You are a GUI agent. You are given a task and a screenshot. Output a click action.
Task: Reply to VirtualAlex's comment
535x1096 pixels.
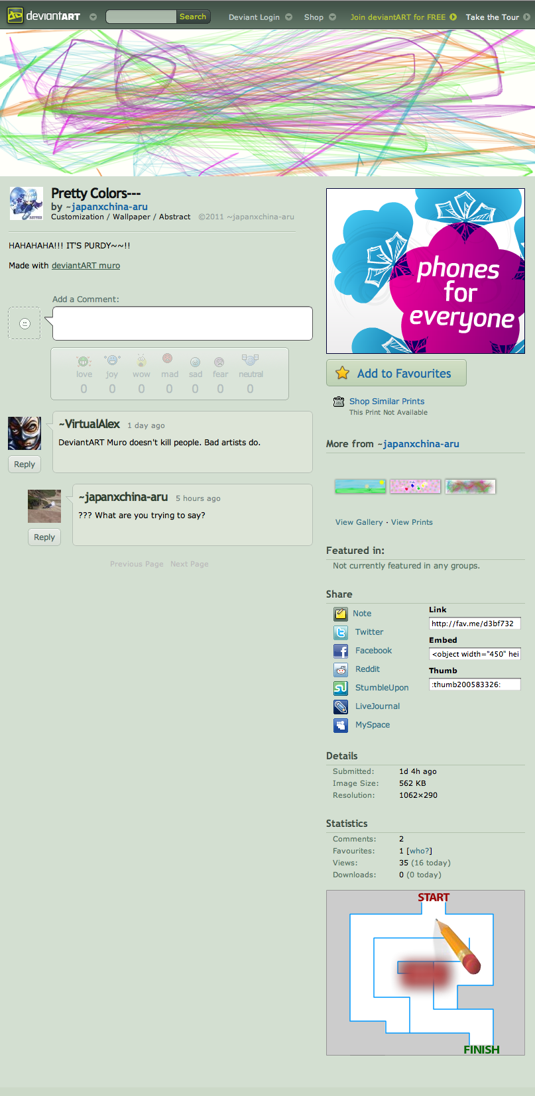(x=25, y=465)
